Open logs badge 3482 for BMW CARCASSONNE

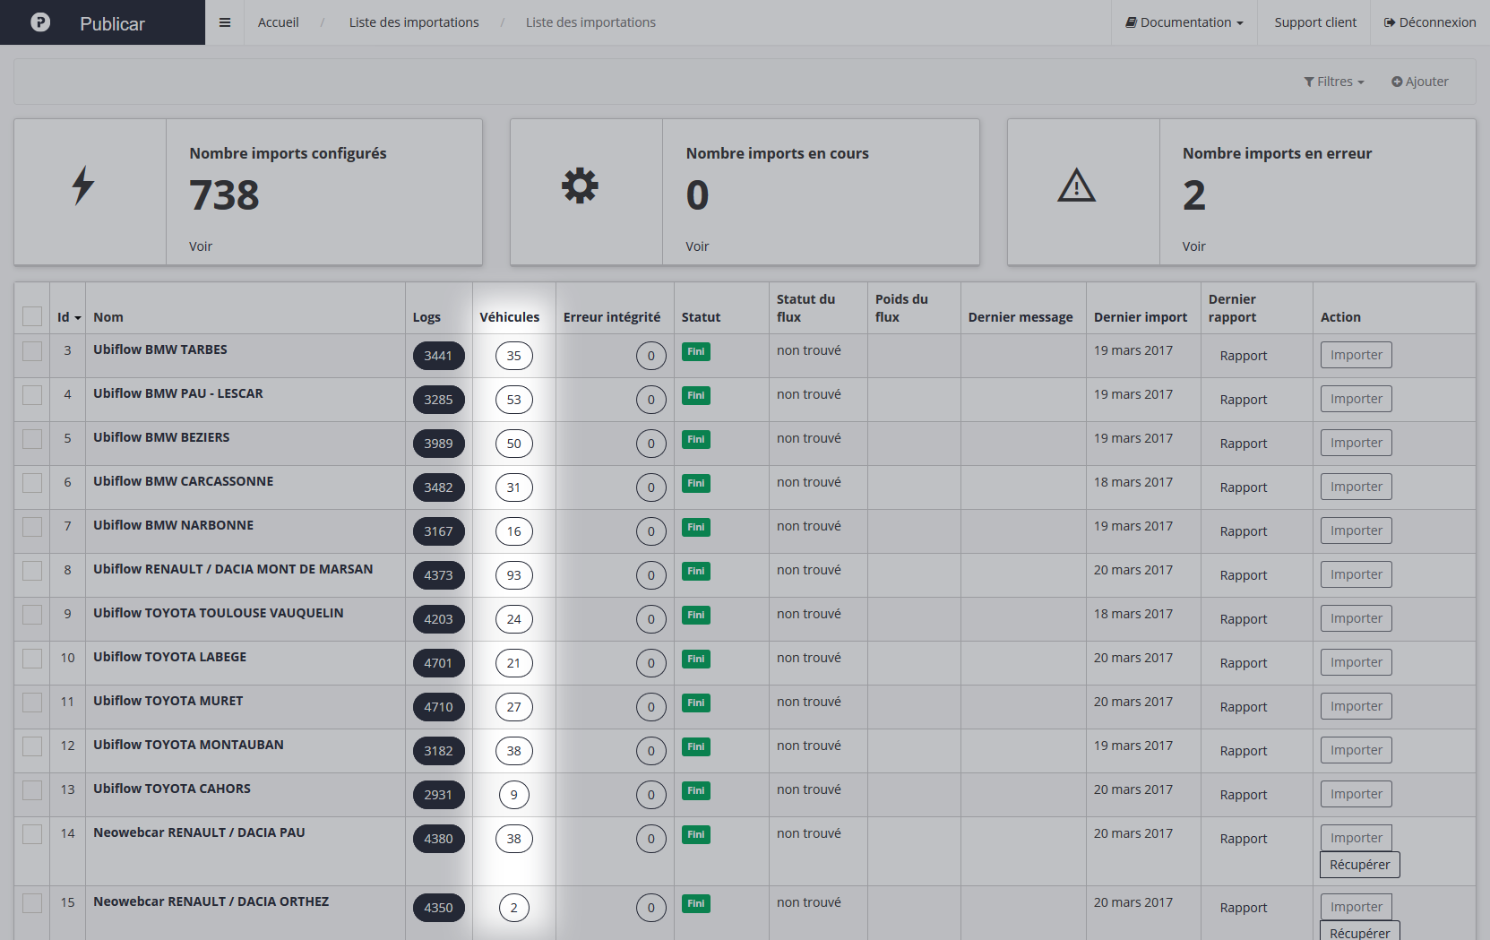(438, 487)
